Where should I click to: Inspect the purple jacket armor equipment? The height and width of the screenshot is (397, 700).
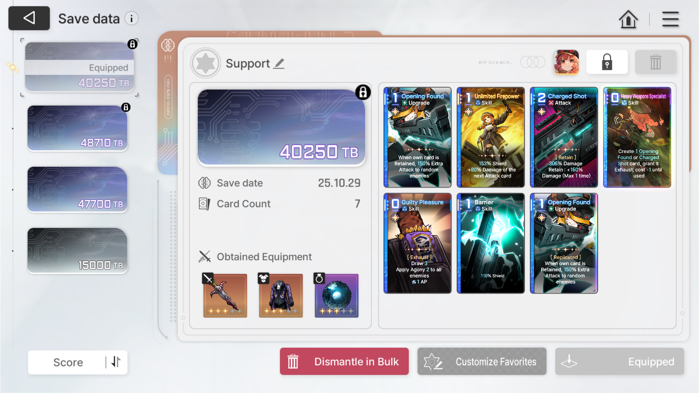click(x=281, y=296)
